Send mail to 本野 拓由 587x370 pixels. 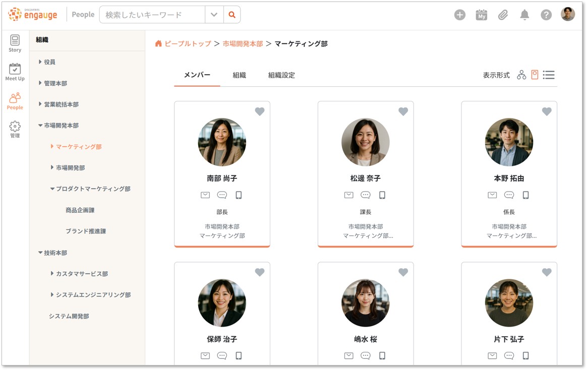492,195
